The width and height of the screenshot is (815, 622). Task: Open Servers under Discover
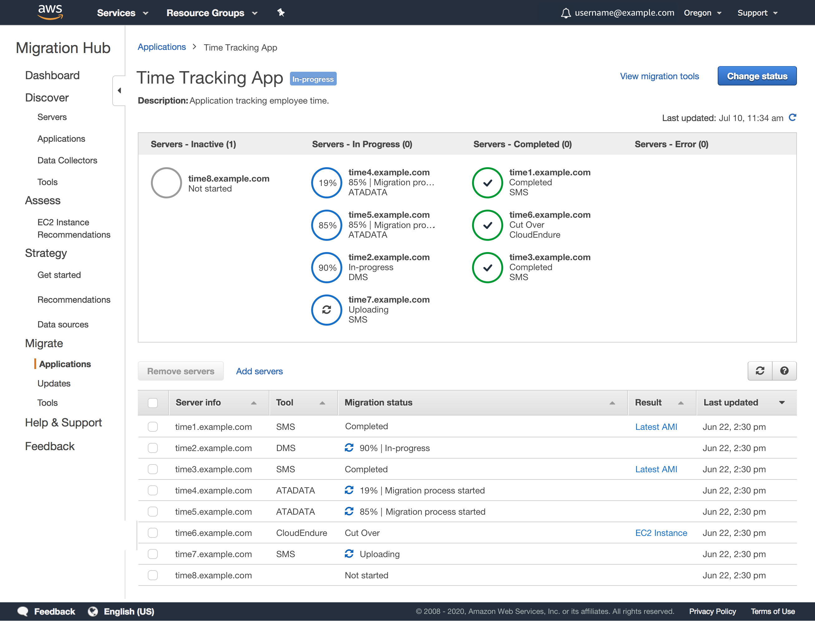pyautogui.click(x=52, y=117)
